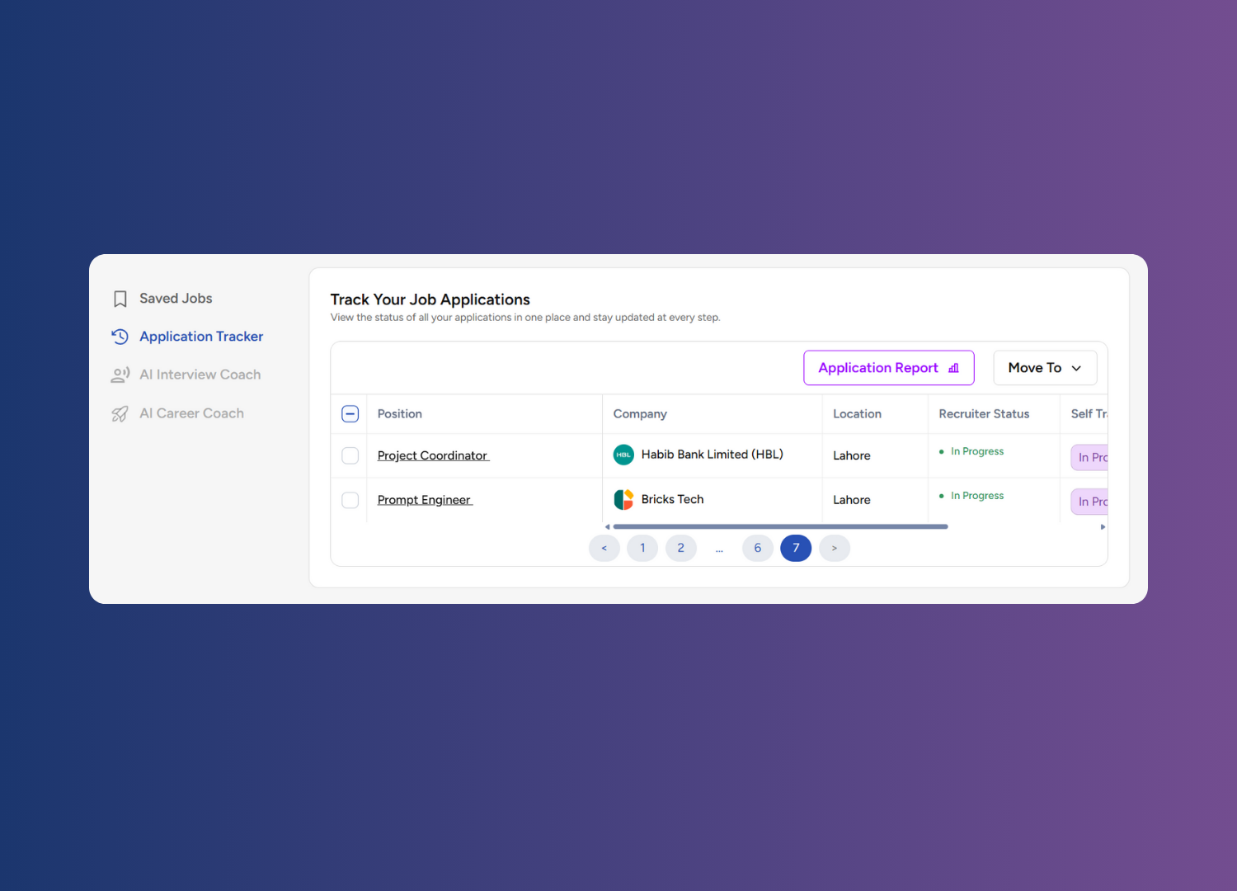Image resolution: width=1237 pixels, height=891 pixels.
Task: Click the green In Progress status dot
Action: tap(941, 451)
